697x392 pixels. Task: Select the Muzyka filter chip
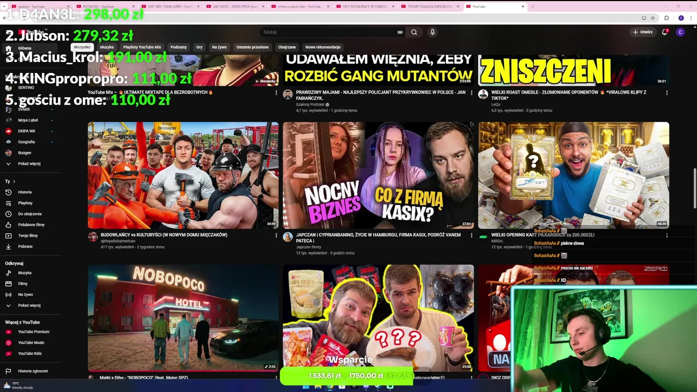point(107,47)
